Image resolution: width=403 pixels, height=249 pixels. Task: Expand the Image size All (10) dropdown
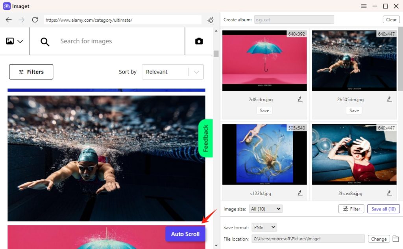pos(265,208)
